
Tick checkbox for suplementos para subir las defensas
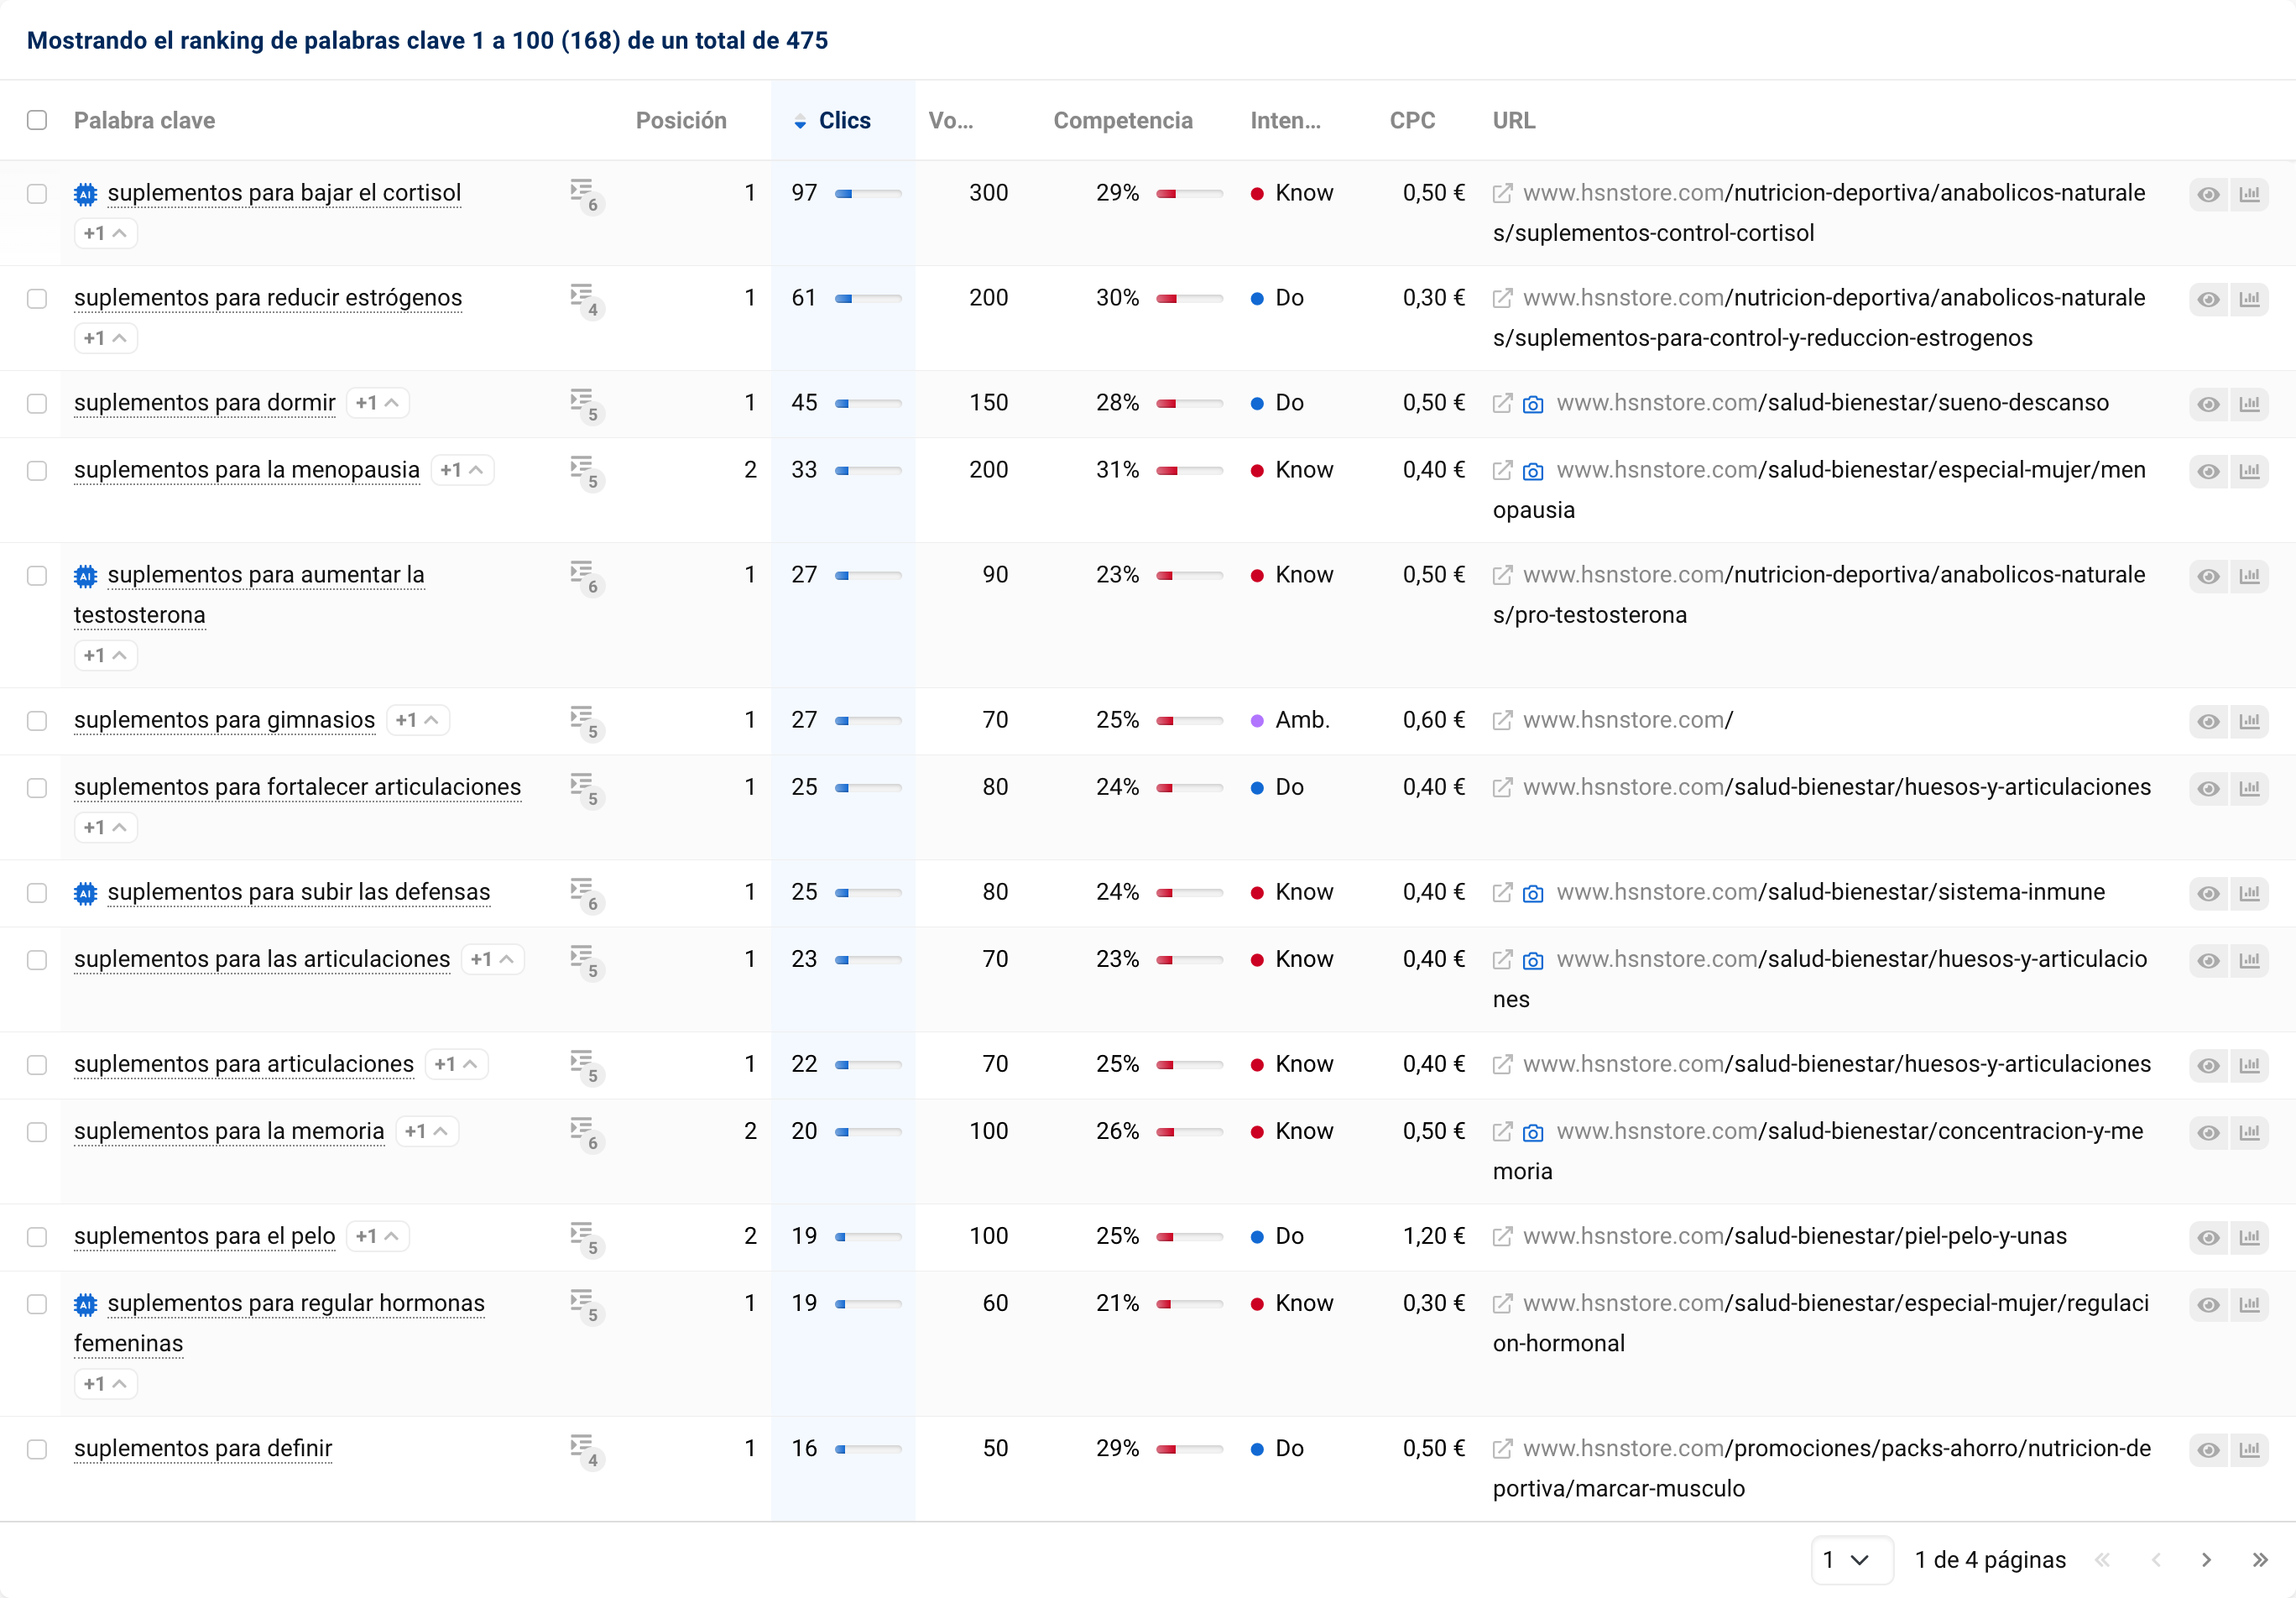(x=37, y=892)
